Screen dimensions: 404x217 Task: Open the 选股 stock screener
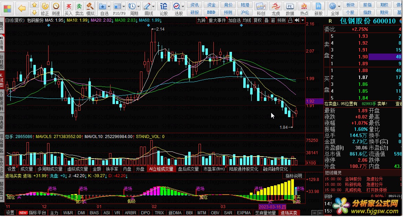[x=177, y=9]
